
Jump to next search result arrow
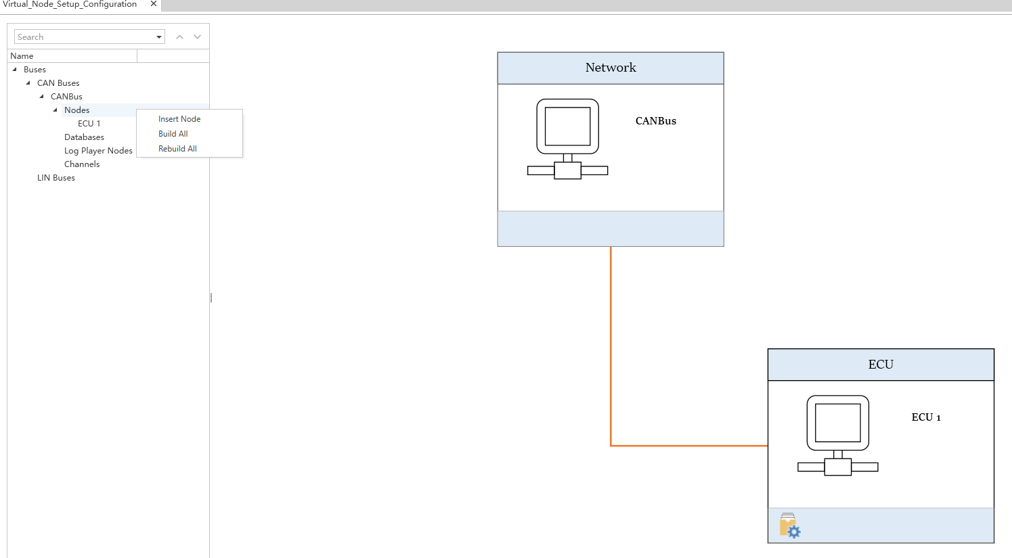[x=197, y=37]
